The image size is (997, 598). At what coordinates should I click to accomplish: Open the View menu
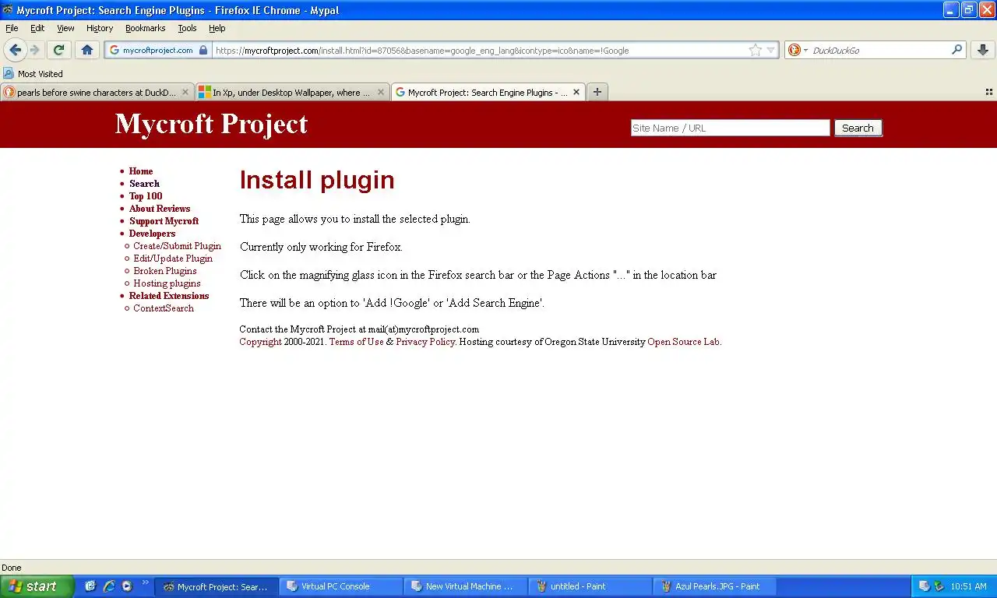coord(65,28)
